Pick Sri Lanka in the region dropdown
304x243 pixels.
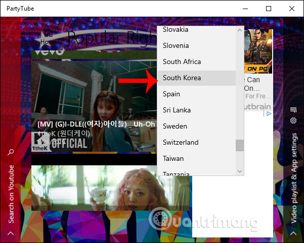pos(197,110)
